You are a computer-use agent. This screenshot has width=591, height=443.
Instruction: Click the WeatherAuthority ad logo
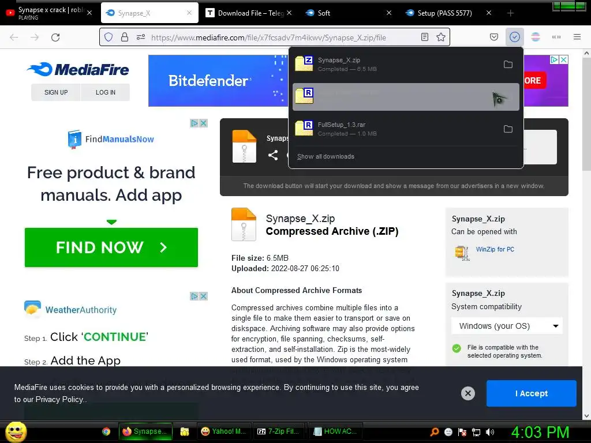(x=70, y=309)
